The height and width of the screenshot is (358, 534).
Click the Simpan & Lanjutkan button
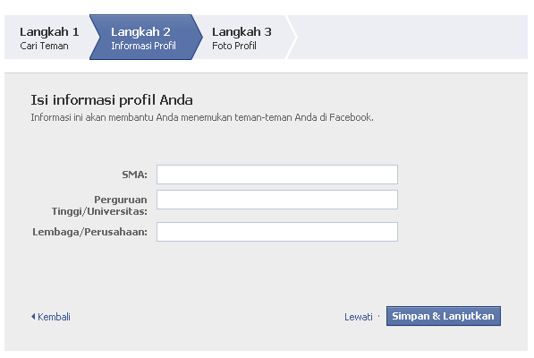pos(444,316)
